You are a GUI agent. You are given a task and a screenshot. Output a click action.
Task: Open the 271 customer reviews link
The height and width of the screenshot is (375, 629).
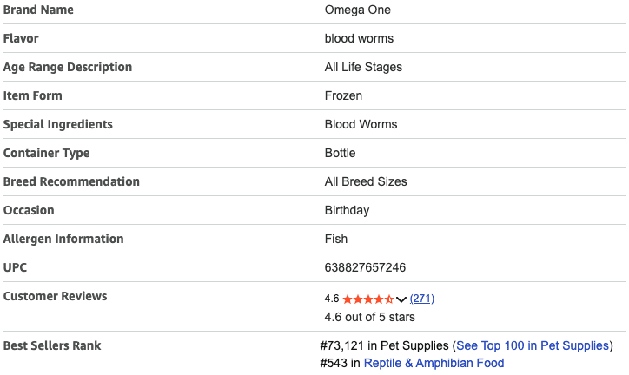point(422,299)
